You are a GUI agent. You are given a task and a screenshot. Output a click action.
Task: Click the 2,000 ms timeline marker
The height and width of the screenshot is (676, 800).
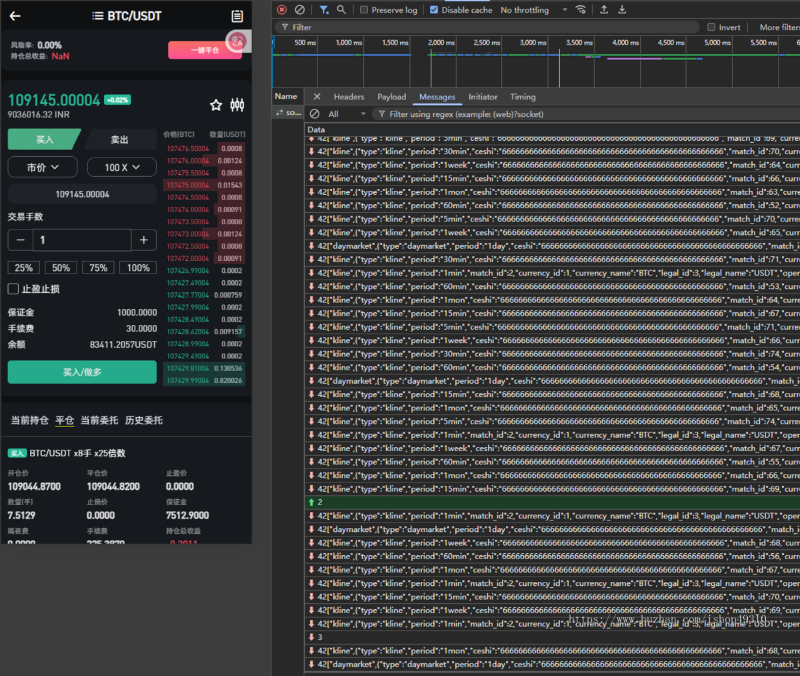441,43
